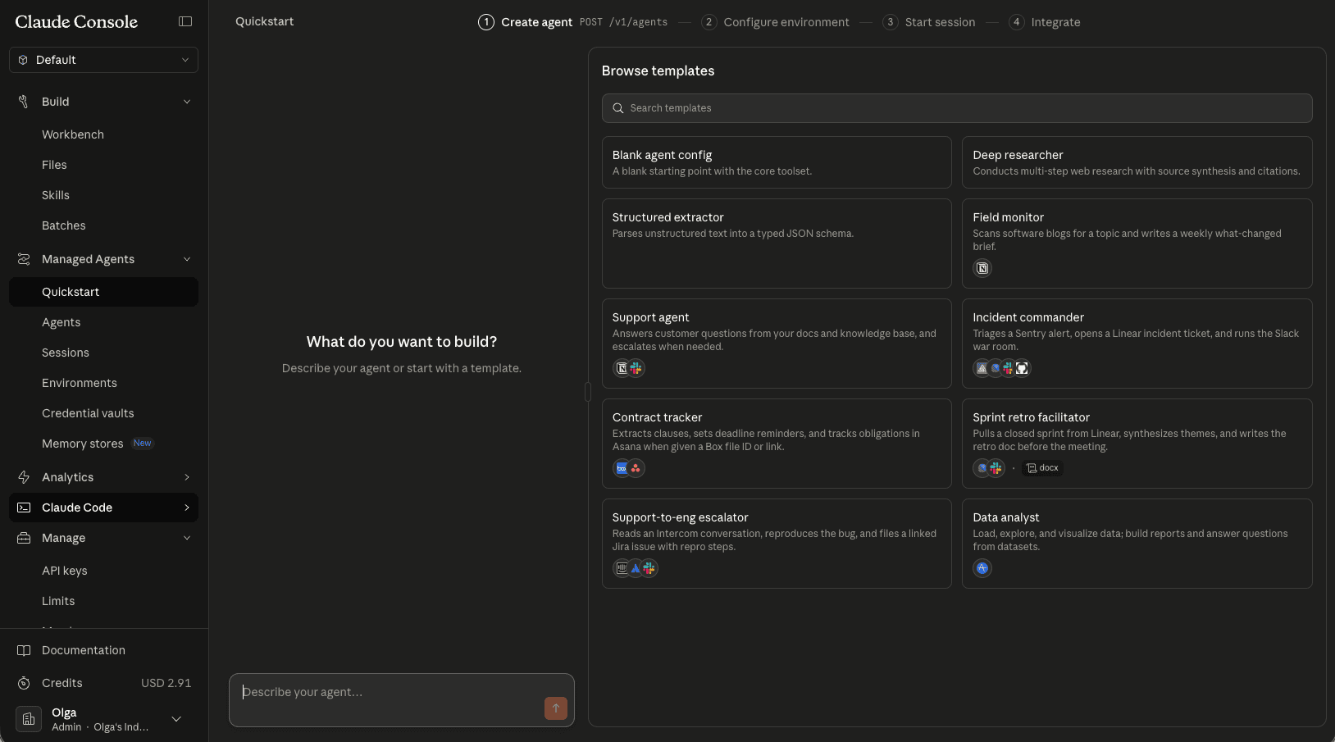This screenshot has width=1335, height=742.
Task: Click the Notion icon in Field monitor card
Action: click(982, 268)
